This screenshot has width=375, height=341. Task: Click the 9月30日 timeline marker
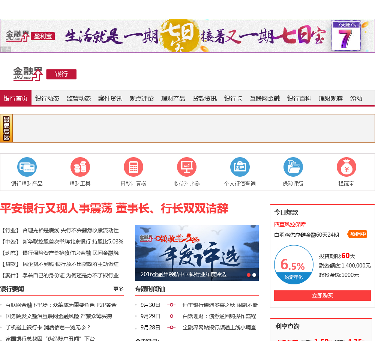tap(171, 305)
